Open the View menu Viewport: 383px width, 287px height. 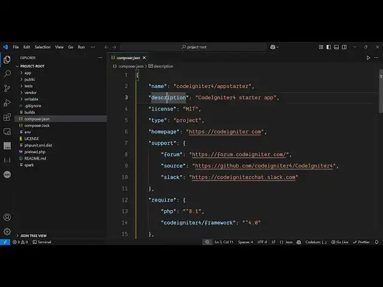[x=59, y=47]
